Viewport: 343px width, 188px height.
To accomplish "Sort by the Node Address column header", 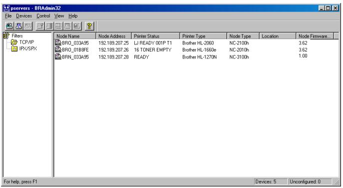I will click(113, 36).
